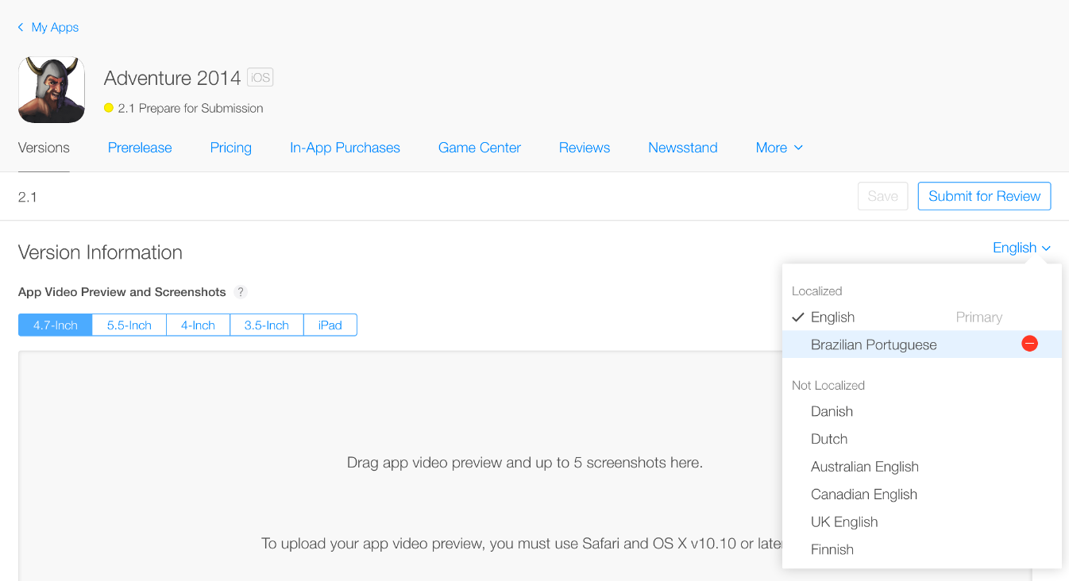Add Finnish localization
The width and height of the screenshot is (1069, 581).
pyautogui.click(x=921, y=549)
